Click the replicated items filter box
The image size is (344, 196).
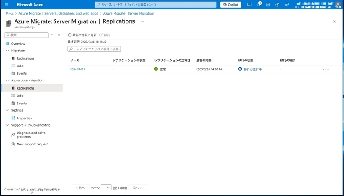click(94, 49)
